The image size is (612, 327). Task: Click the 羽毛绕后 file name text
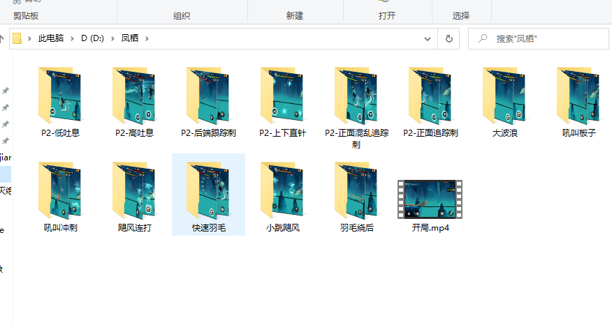356,227
